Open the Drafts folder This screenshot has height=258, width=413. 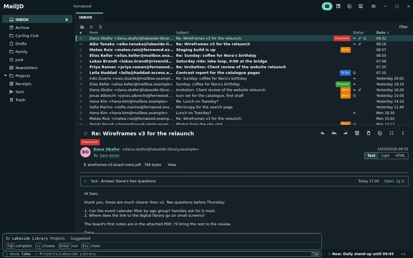(x=37, y=44)
